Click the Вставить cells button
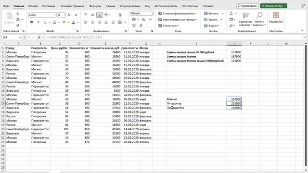This screenshot has width=308, height=173. [211, 13]
